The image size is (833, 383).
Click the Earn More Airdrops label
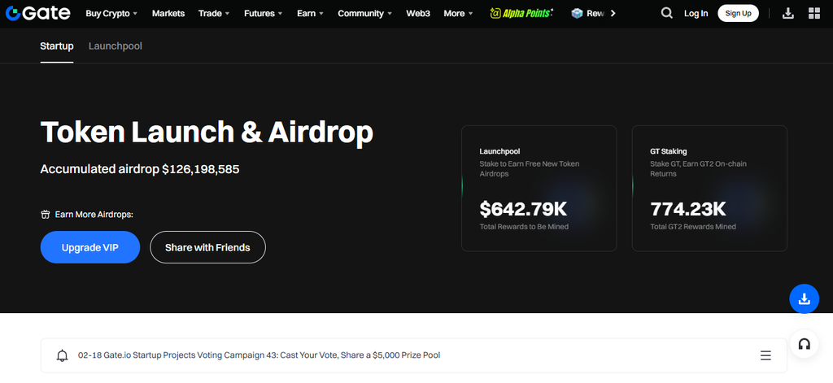tap(94, 215)
